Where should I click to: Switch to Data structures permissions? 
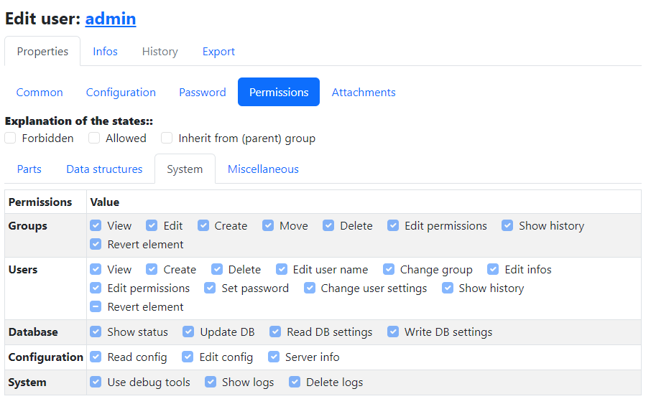click(104, 169)
